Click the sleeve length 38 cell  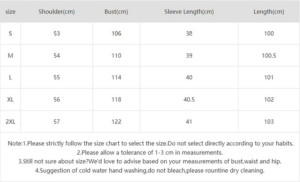(x=189, y=33)
